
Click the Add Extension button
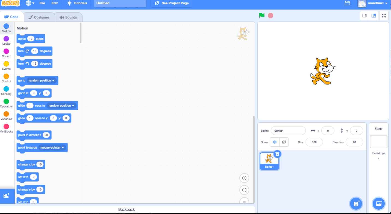[7, 196]
